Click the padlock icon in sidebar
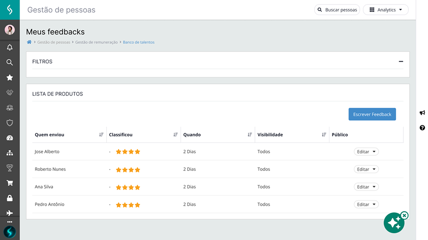Viewport: 428px width, 240px height. pyautogui.click(x=10, y=198)
